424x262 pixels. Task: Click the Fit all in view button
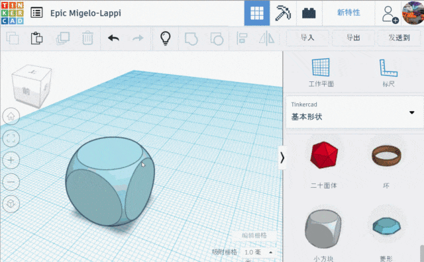pos(11,138)
